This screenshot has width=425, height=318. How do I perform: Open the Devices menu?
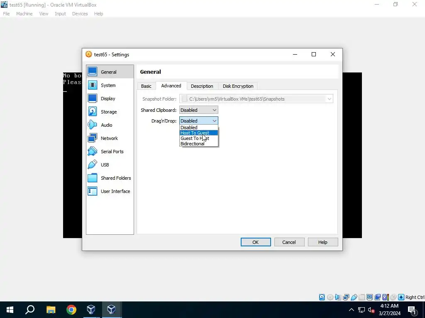tap(80, 14)
